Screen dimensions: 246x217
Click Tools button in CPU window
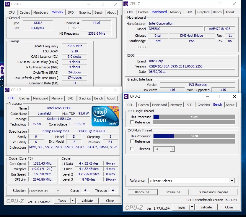coord(62,201)
